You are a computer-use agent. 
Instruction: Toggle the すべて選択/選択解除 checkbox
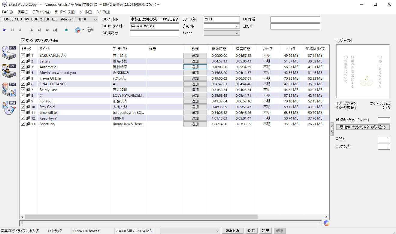23,40
